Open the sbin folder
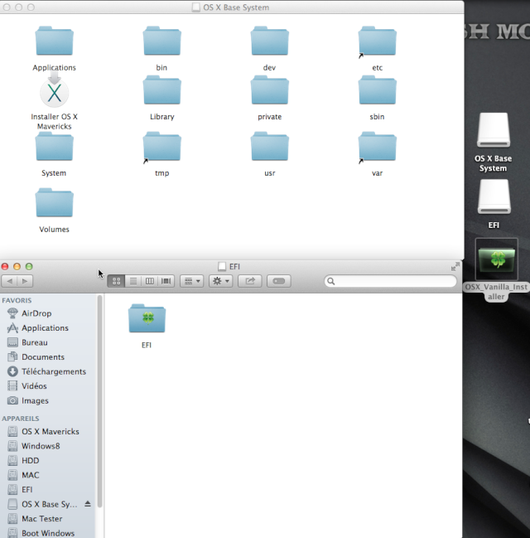Viewport: 530px width, 538px height. 377,90
